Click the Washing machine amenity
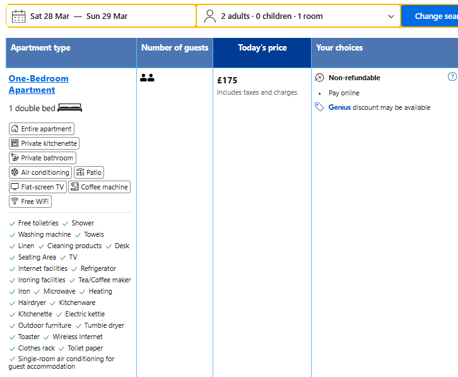 tap(44, 234)
